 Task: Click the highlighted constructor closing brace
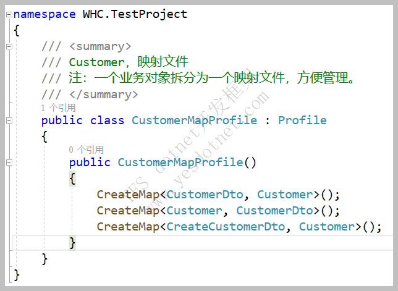72,243
